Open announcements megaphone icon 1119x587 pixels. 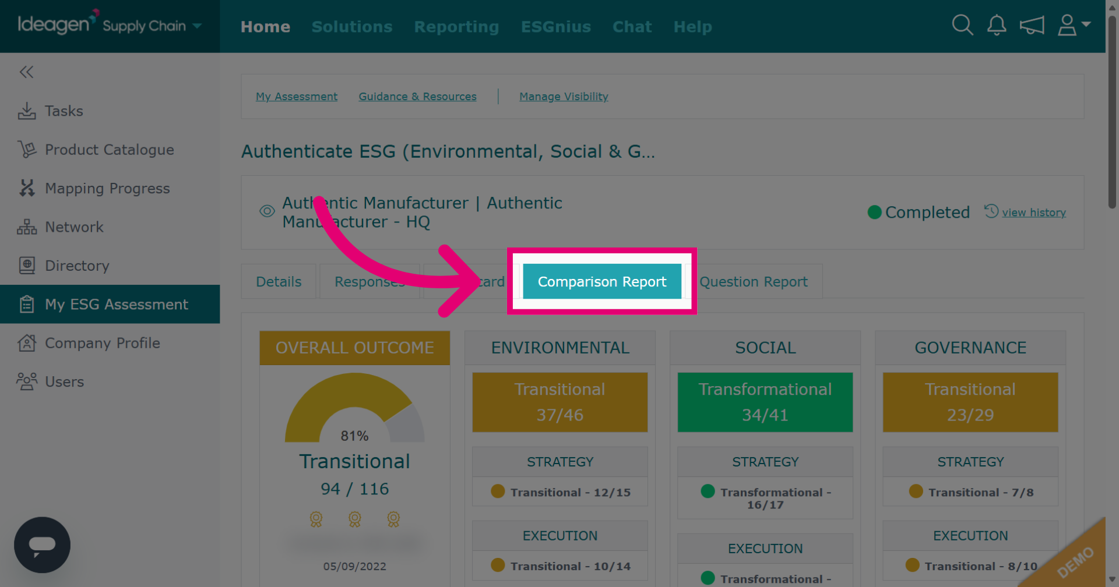(1032, 25)
